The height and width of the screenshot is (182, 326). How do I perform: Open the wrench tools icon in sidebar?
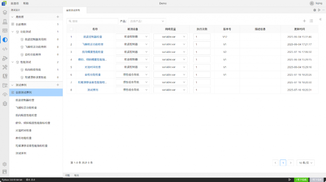[5, 67]
